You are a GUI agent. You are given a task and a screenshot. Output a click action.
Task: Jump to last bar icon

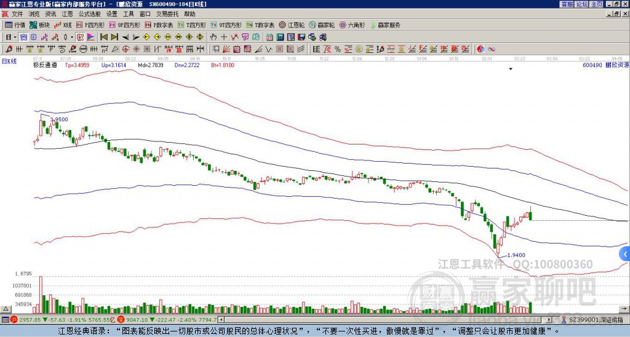click(114, 38)
